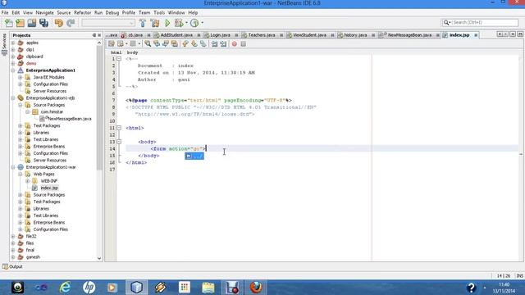Click the help question mark in taskbar
Screen dimensions: 525x295
tap(471, 288)
